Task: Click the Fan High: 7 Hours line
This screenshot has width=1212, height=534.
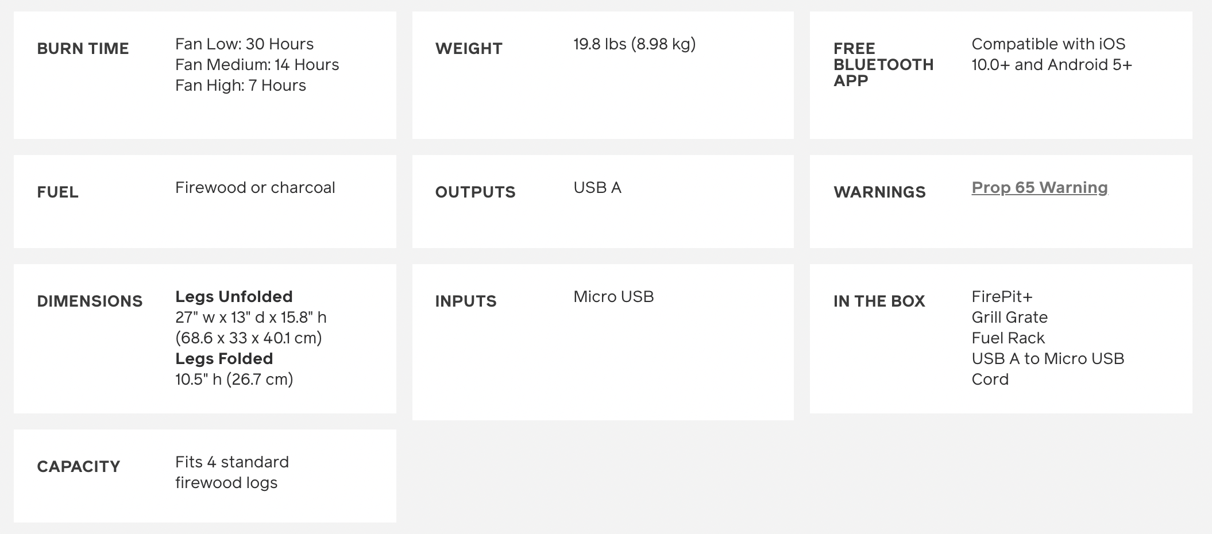Action: coord(240,86)
